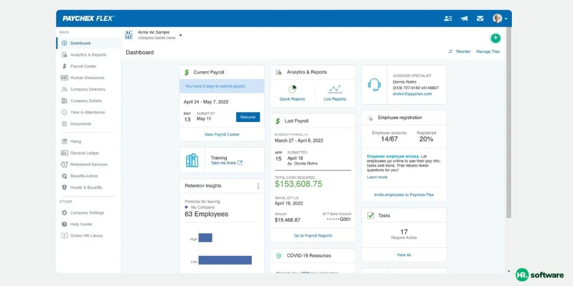Click the Low bar in retention chart
The image size is (573, 286).
[225, 260]
